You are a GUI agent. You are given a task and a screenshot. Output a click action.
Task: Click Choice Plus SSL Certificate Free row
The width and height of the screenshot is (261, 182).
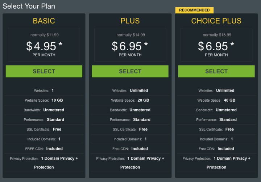tap(216, 129)
